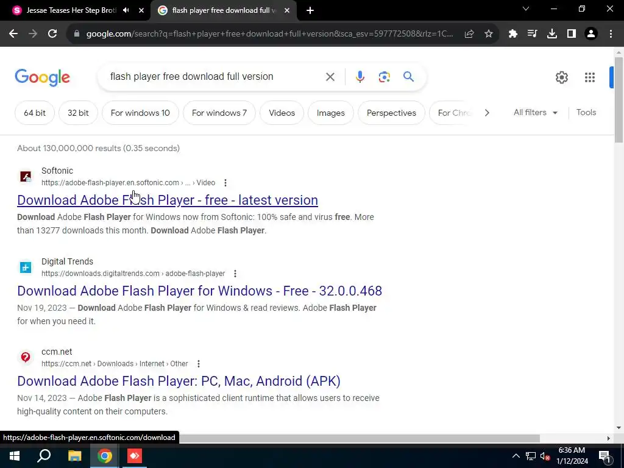Open the media controls icon in toolbar
This screenshot has height=468, width=624.
(x=532, y=34)
